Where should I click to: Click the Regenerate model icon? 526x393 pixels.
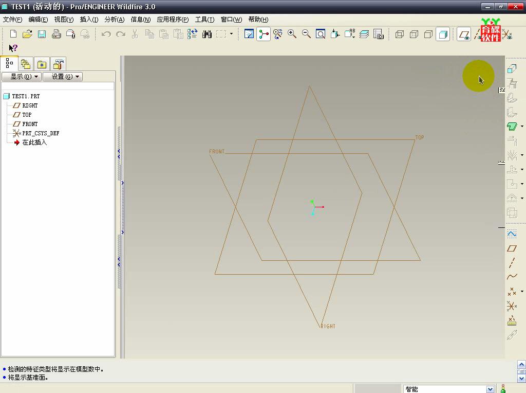(x=192, y=34)
